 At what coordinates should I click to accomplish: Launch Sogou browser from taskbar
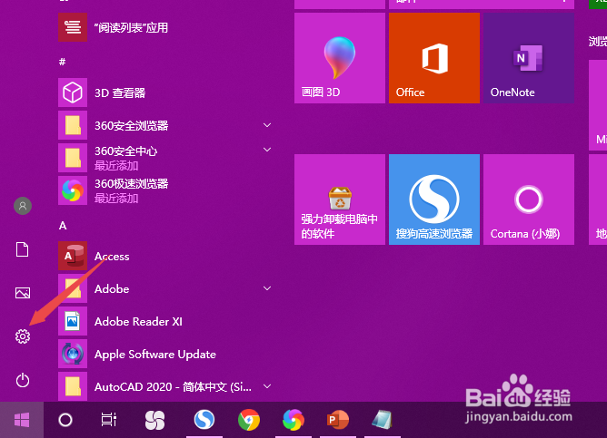(204, 420)
